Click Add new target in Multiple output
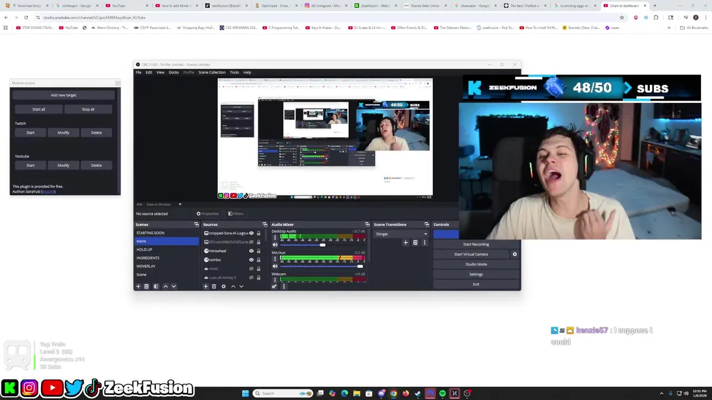712x400 pixels. (x=63, y=95)
